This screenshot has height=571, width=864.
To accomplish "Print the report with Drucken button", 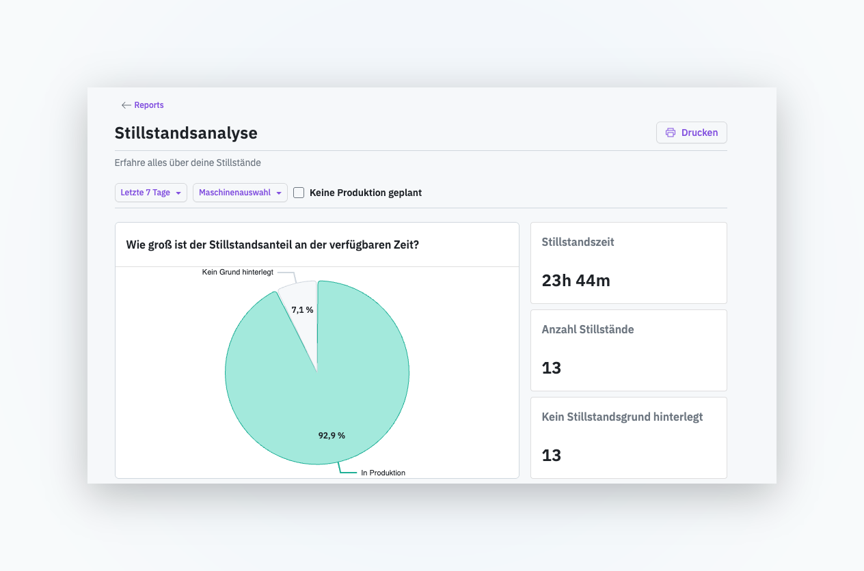I will (x=691, y=133).
